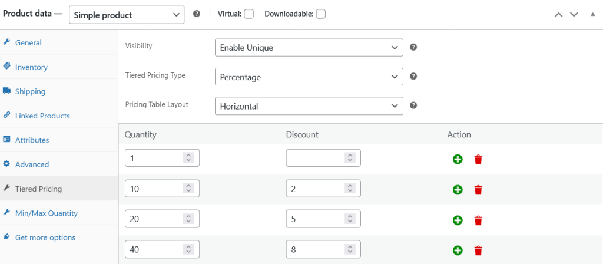Click help icon next to Simple product
This screenshot has height=264, width=603.
[197, 14]
